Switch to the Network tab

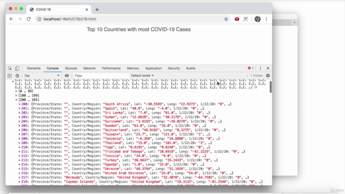89,68
